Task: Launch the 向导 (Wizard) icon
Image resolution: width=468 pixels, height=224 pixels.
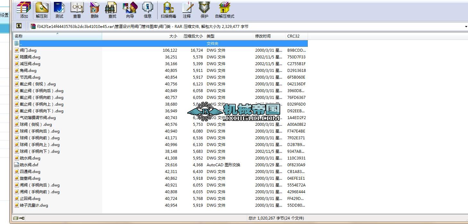Action: coord(130,10)
